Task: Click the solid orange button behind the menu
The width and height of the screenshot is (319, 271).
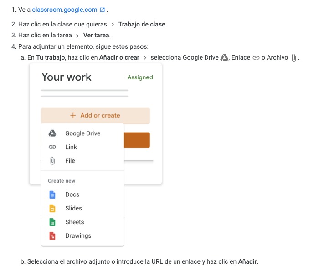Action: point(137,140)
